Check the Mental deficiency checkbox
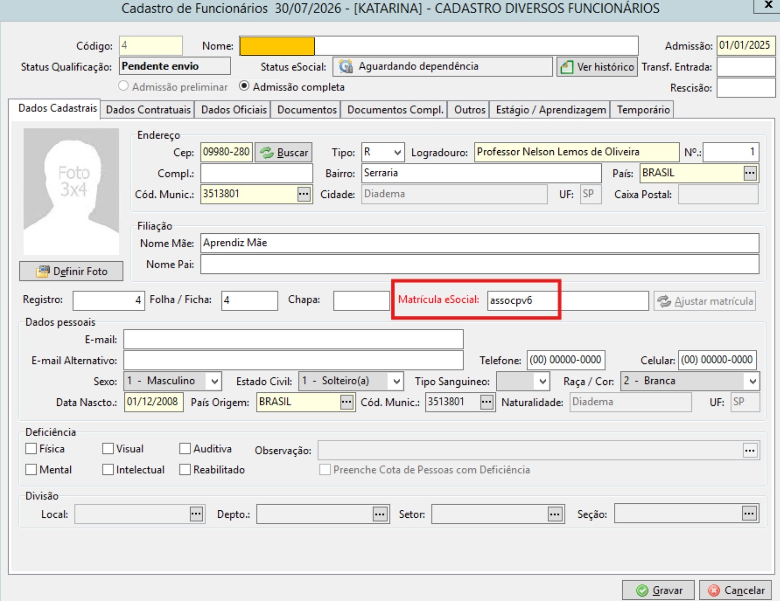Screen dimensions: 780x601 [31, 469]
